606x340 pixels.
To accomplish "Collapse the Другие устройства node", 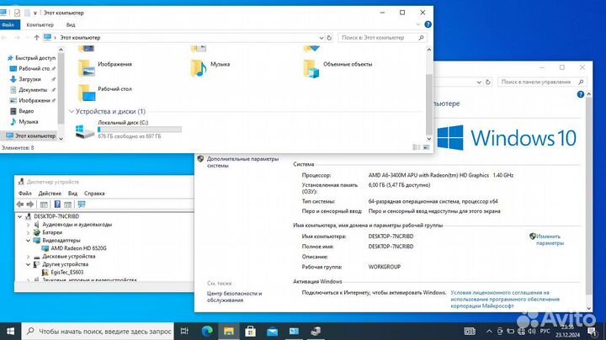I will tap(29, 264).
